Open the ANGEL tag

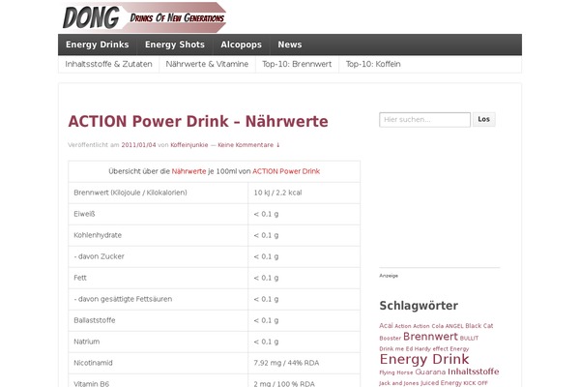(454, 326)
